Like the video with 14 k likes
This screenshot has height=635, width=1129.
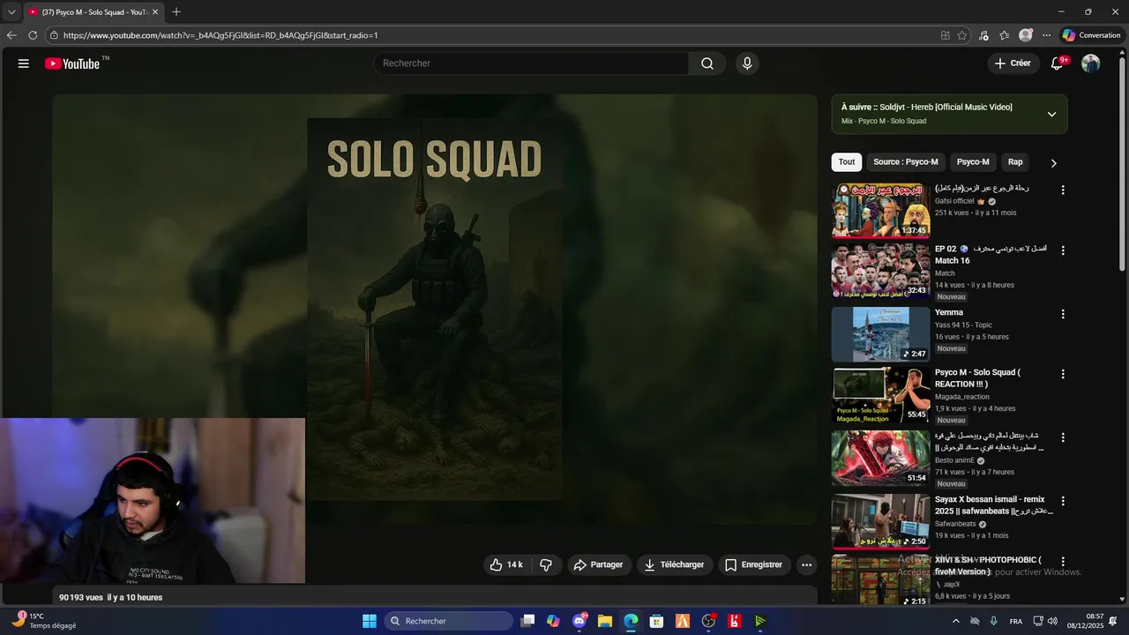tap(506, 564)
